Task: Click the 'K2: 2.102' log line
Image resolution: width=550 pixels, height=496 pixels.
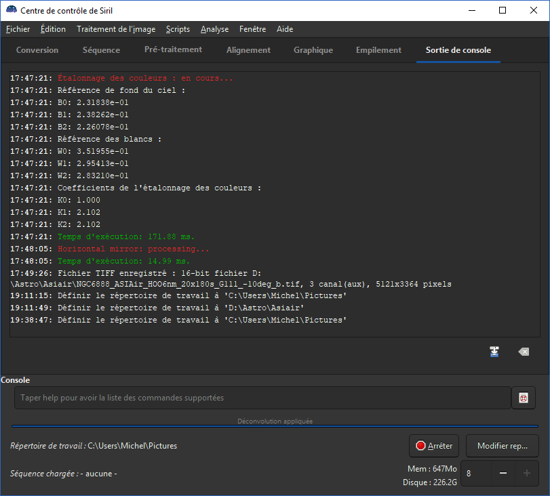Action: 55,224
